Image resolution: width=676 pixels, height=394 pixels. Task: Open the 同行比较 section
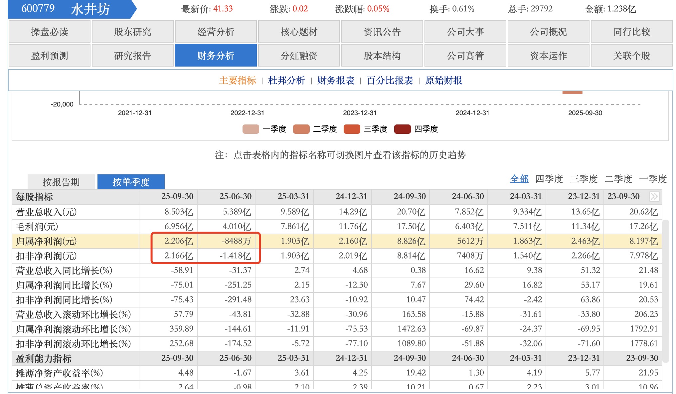[631, 32]
